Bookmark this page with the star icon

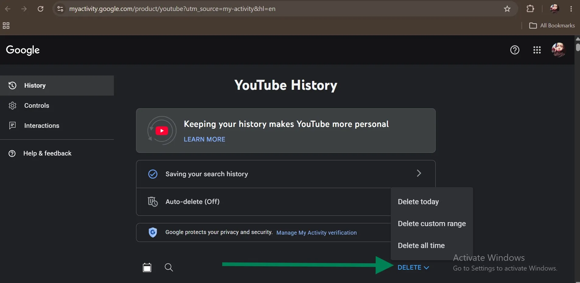point(507,9)
